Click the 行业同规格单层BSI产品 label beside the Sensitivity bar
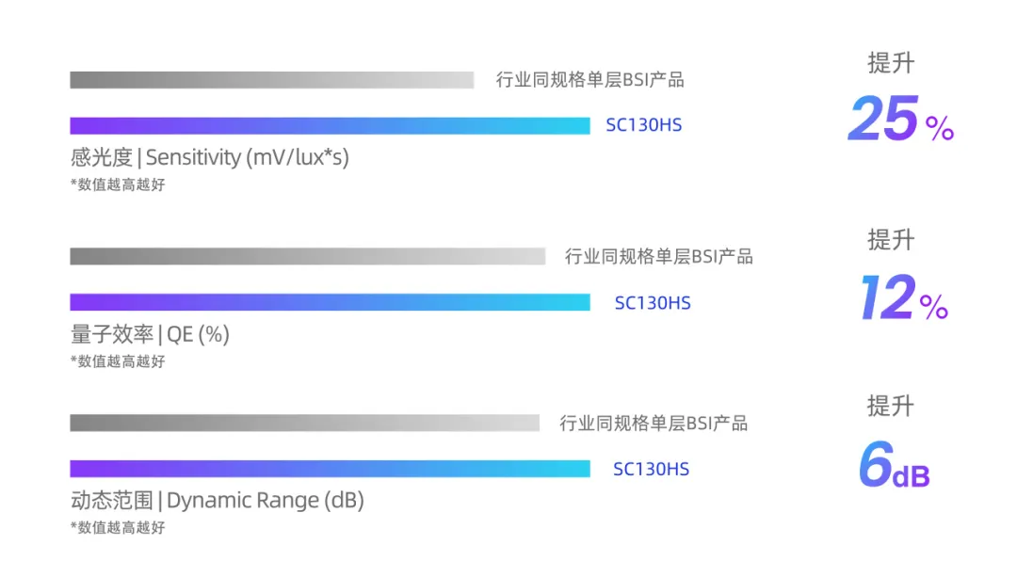This screenshot has height=577, width=1017. click(590, 80)
